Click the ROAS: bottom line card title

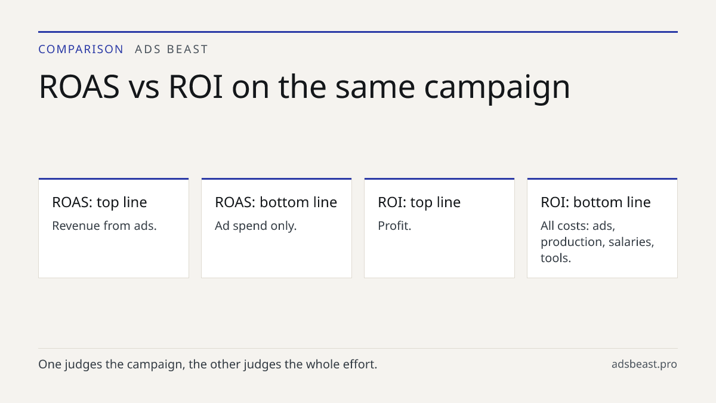(x=276, y=202)
